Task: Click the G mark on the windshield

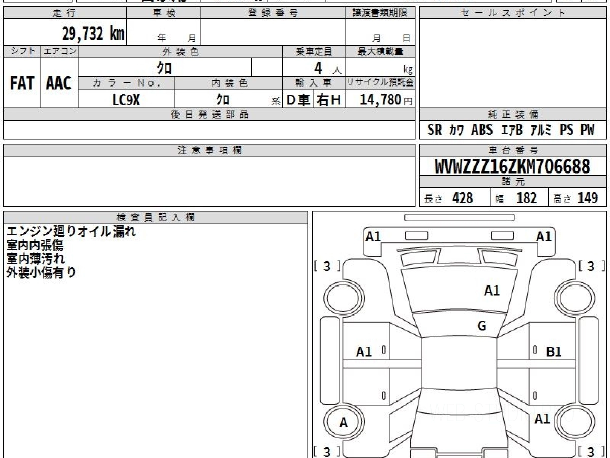Action: [x=482, y=326]
